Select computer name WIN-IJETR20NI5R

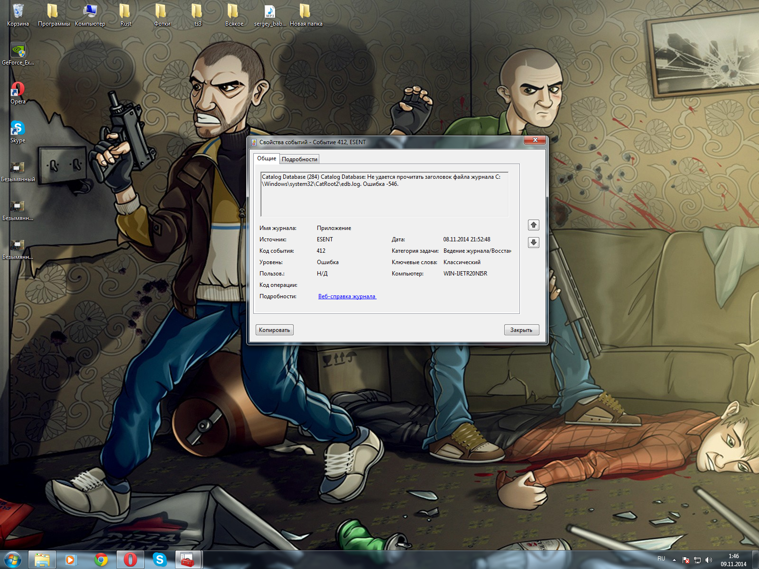[x=465, y=274]
